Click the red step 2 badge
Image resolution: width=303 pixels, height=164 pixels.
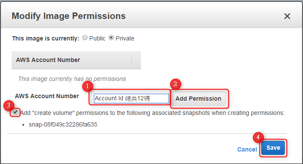175,84
